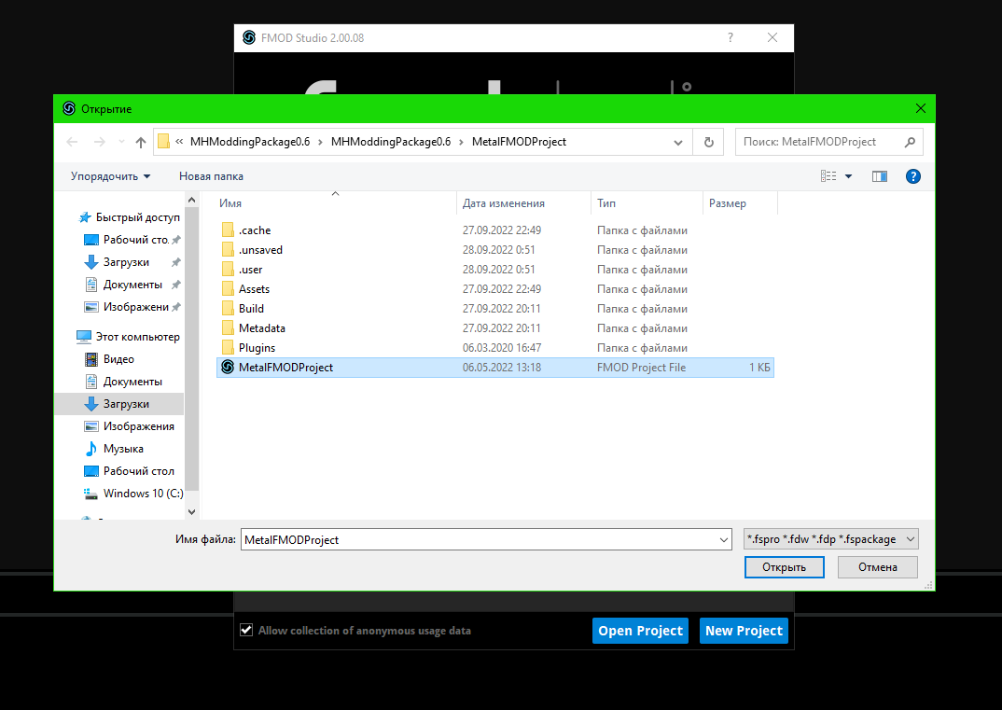The image size is (1002, 710).
Task: Open the Упорядочить menu
Action: (x=110, y=176)
